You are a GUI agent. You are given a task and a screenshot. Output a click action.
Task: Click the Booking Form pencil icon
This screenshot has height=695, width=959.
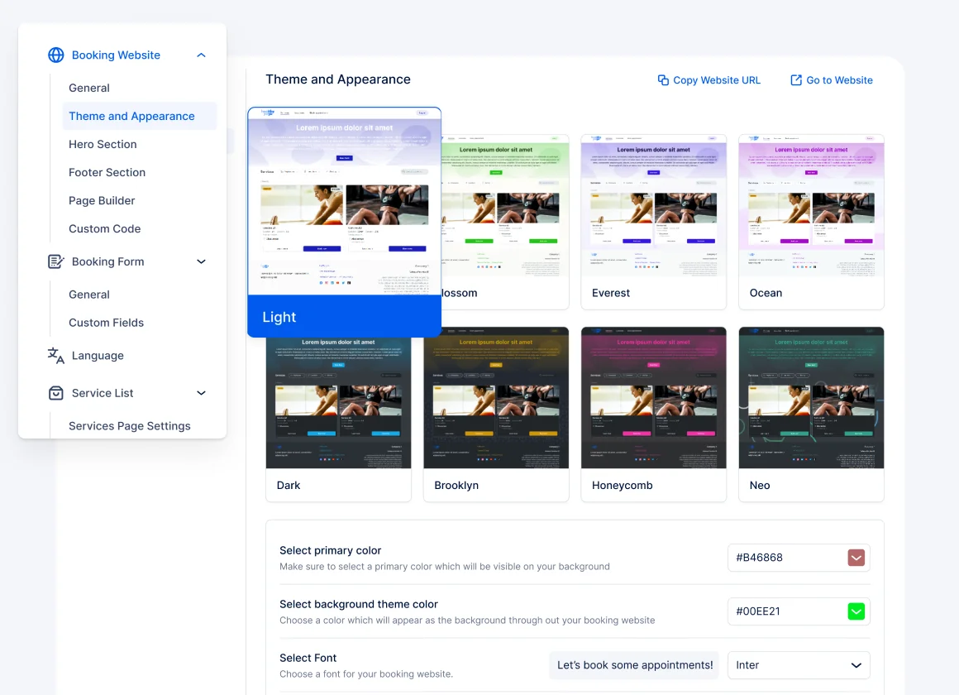55,261
